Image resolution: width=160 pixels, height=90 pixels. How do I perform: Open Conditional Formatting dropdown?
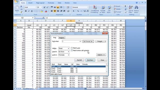[x=95, y=9]
